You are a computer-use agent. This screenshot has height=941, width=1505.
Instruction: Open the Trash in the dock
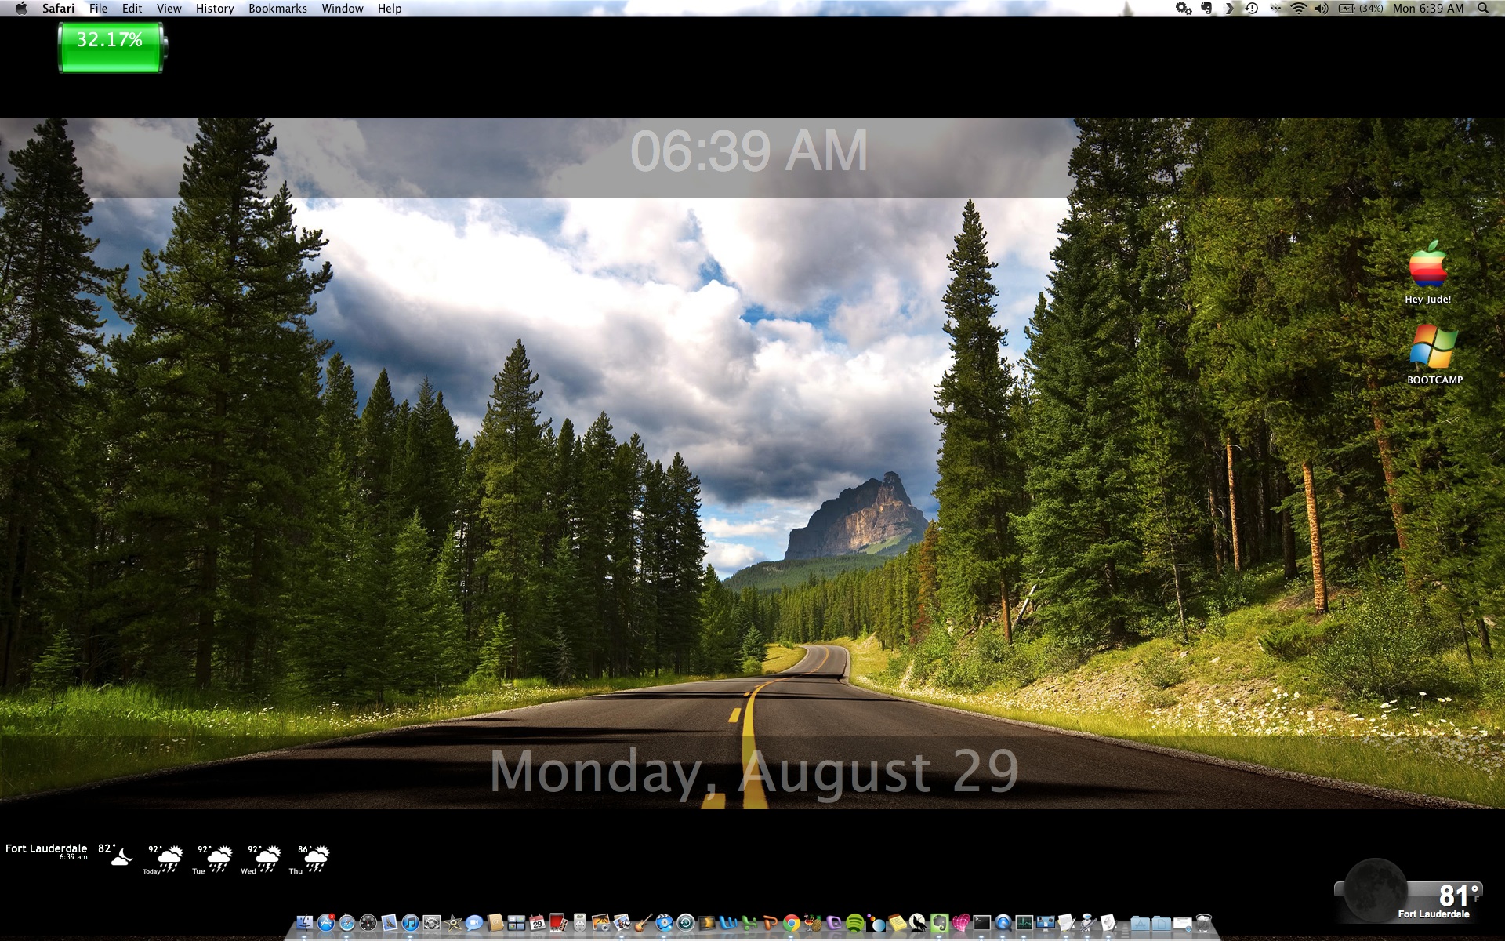[1204, 923]
